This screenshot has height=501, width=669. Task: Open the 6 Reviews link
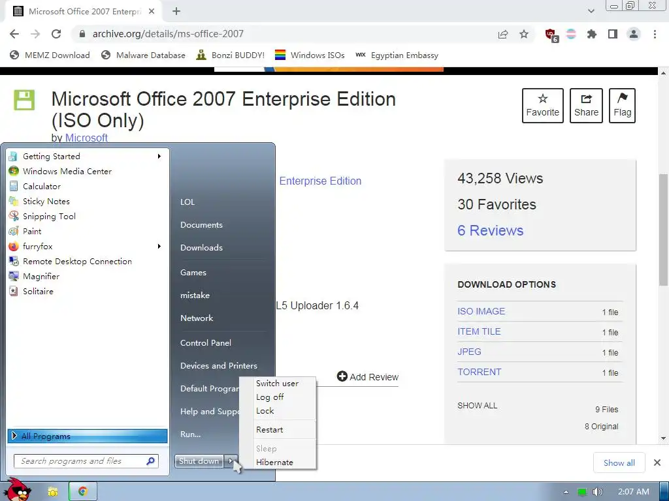tap(490, 230)
